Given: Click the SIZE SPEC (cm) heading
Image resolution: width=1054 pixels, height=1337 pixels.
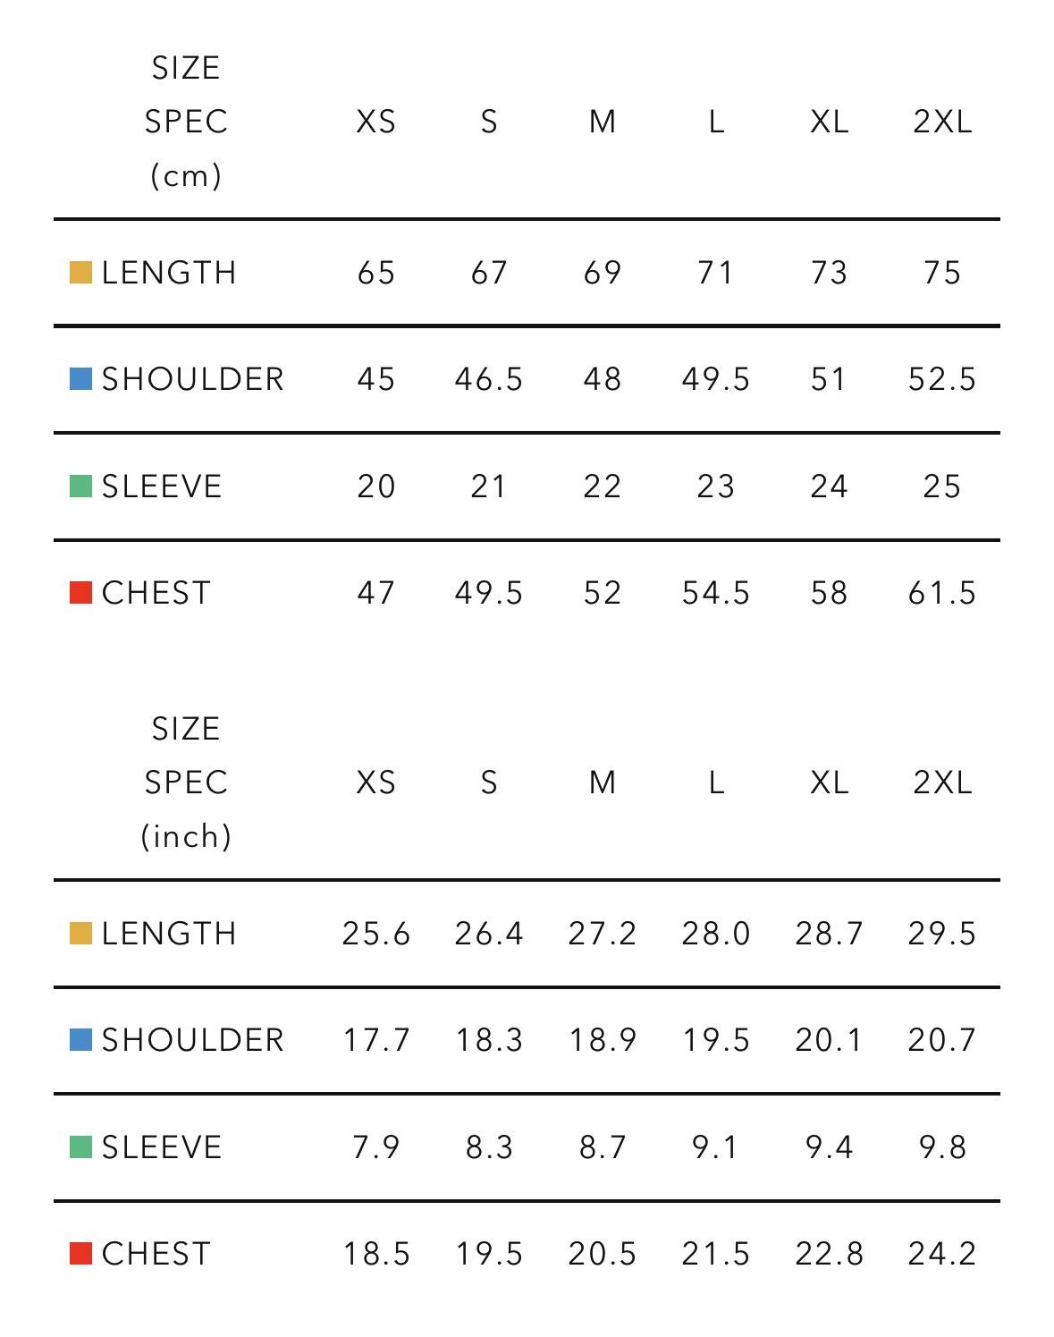Looking at the screenshot, I should 186,122.
